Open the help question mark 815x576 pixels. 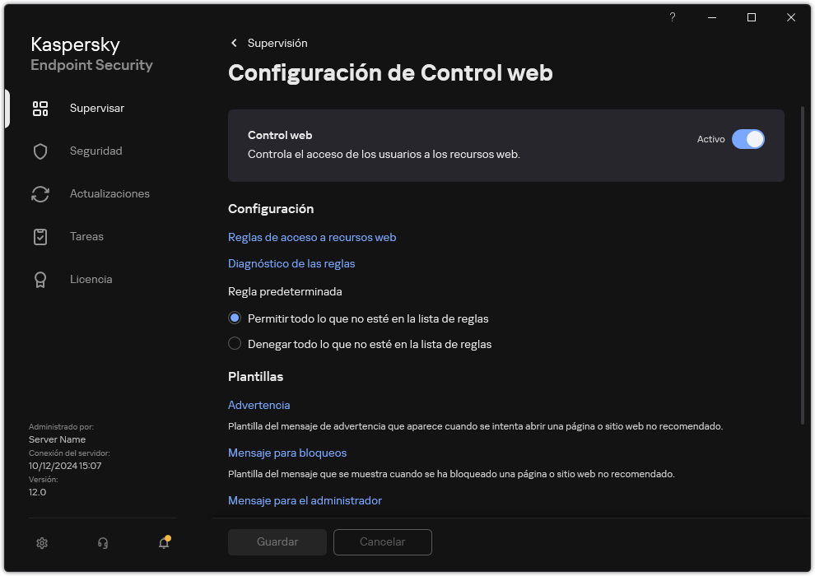point(672,17)
